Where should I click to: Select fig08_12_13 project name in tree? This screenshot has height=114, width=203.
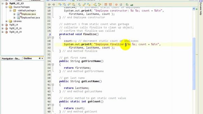click(x=16, y=3)
